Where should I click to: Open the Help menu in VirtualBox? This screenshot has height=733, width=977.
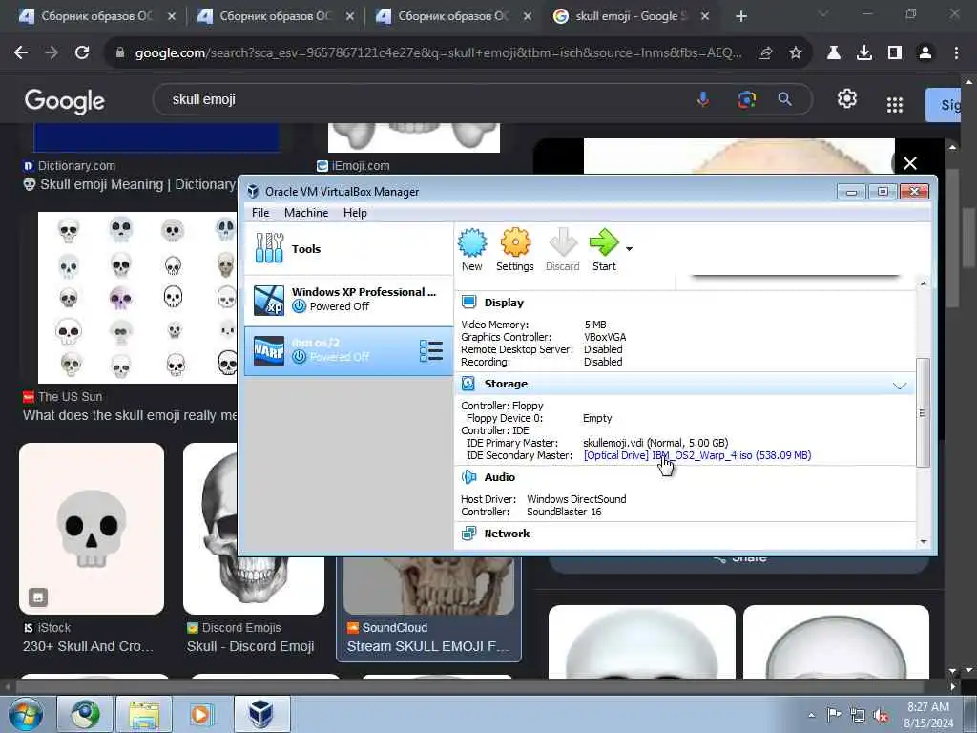[355, 213]
